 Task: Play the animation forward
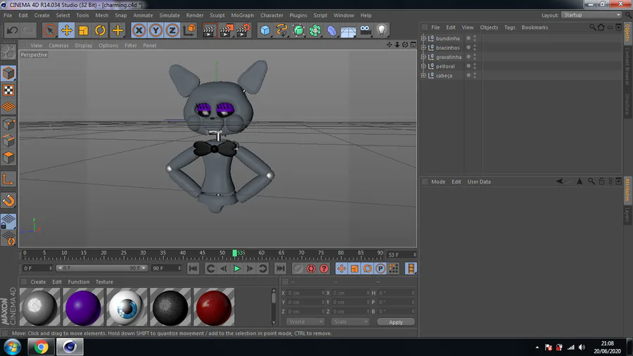237,269
